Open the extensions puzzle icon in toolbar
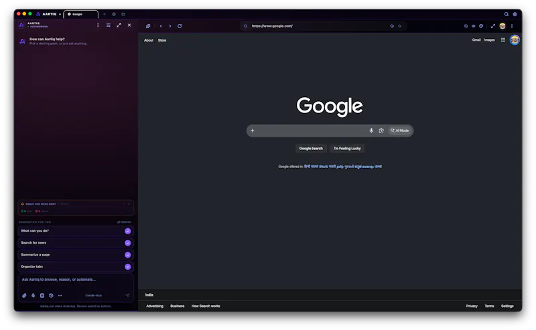Viewport: 536px width, 330px height. [x=466, y=26]
